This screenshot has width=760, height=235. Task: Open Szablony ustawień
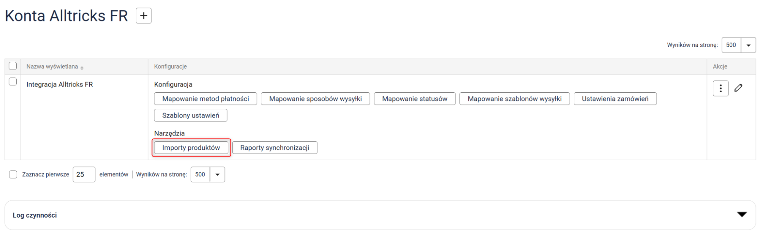click(190, 115)
